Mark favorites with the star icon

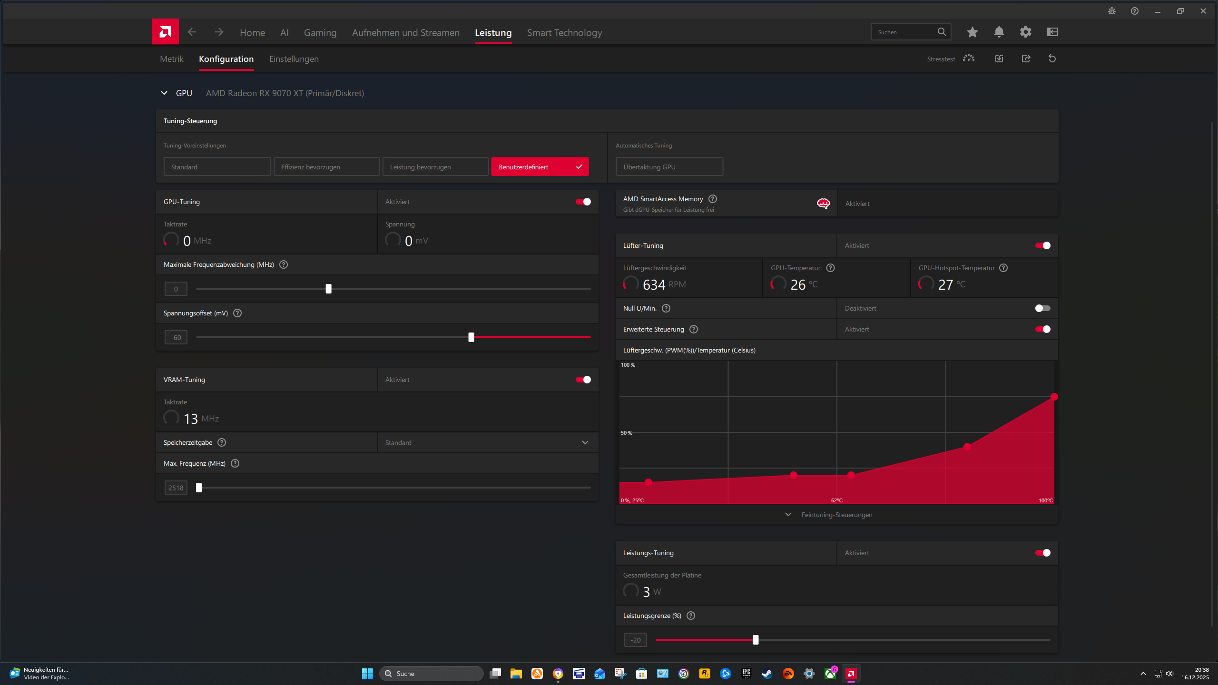(972, 32)
